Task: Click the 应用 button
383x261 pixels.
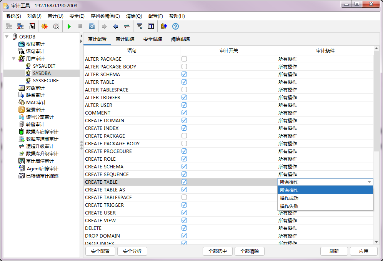Action: 363,251
